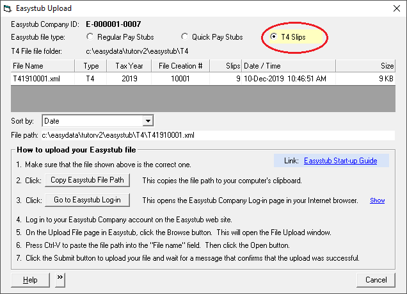Expand options with the double-arrow button
Screen dimensions: 407x294
coord(60,280)
